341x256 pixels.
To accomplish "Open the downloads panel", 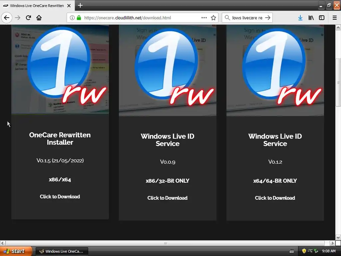I will point(300,18).
